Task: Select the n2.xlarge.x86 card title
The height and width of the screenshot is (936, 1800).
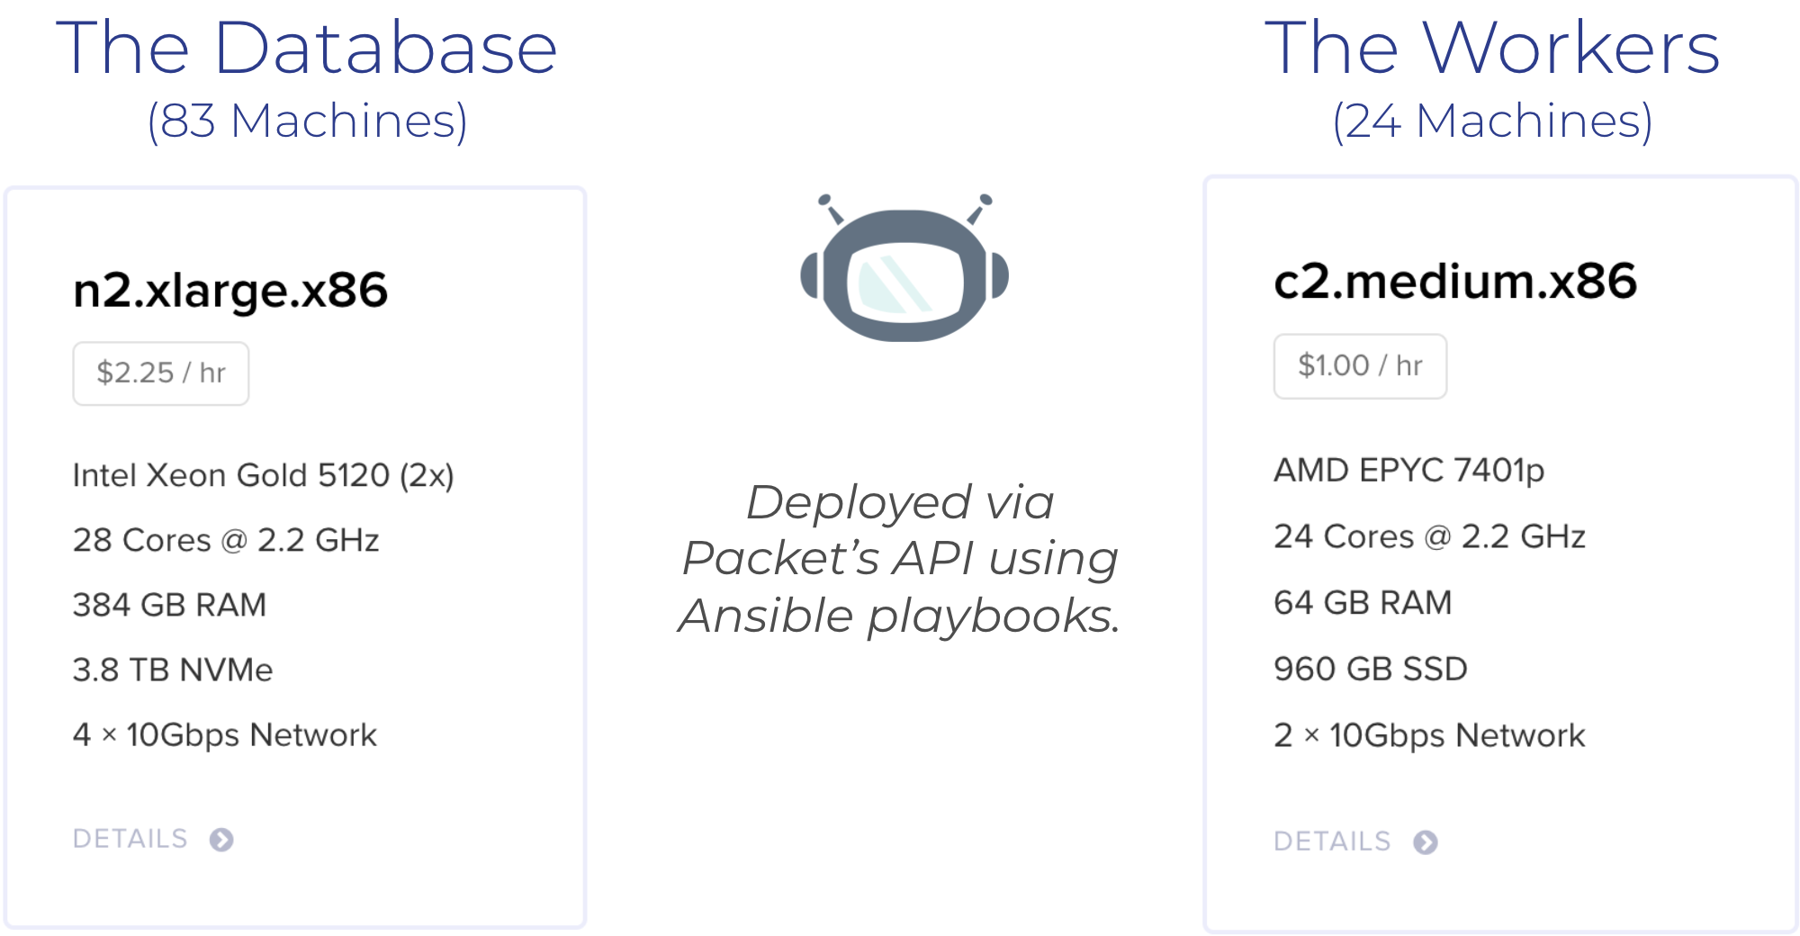Action: 230,292
